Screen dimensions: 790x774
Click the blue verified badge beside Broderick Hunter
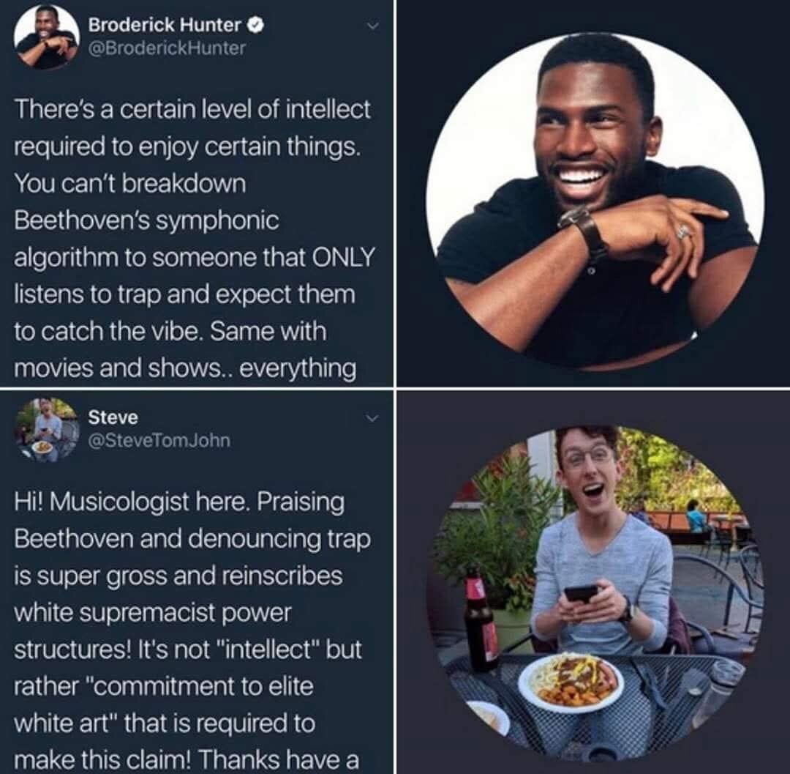[256, 24]
